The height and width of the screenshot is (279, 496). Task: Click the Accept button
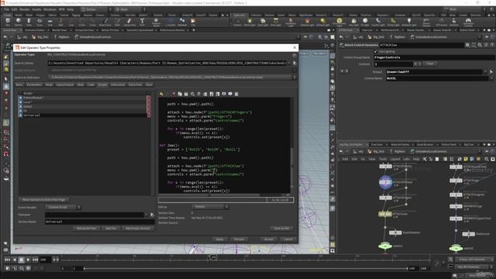click(269, 239)
